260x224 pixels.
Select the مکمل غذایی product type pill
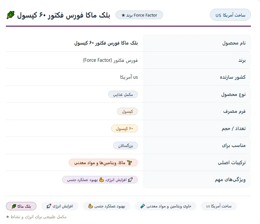click(123, 94)
